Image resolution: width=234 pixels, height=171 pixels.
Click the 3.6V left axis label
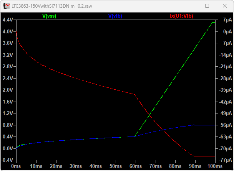(x=8, y=43)
